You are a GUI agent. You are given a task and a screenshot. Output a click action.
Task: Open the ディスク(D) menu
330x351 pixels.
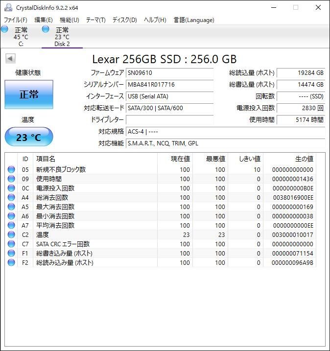(x=125, y=20)
